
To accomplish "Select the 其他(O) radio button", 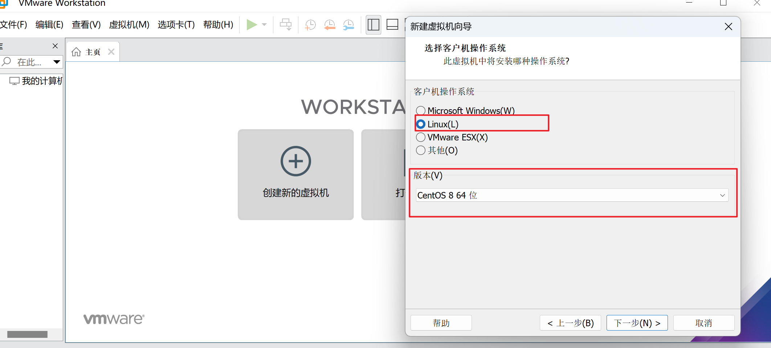I will click(420, 150).
